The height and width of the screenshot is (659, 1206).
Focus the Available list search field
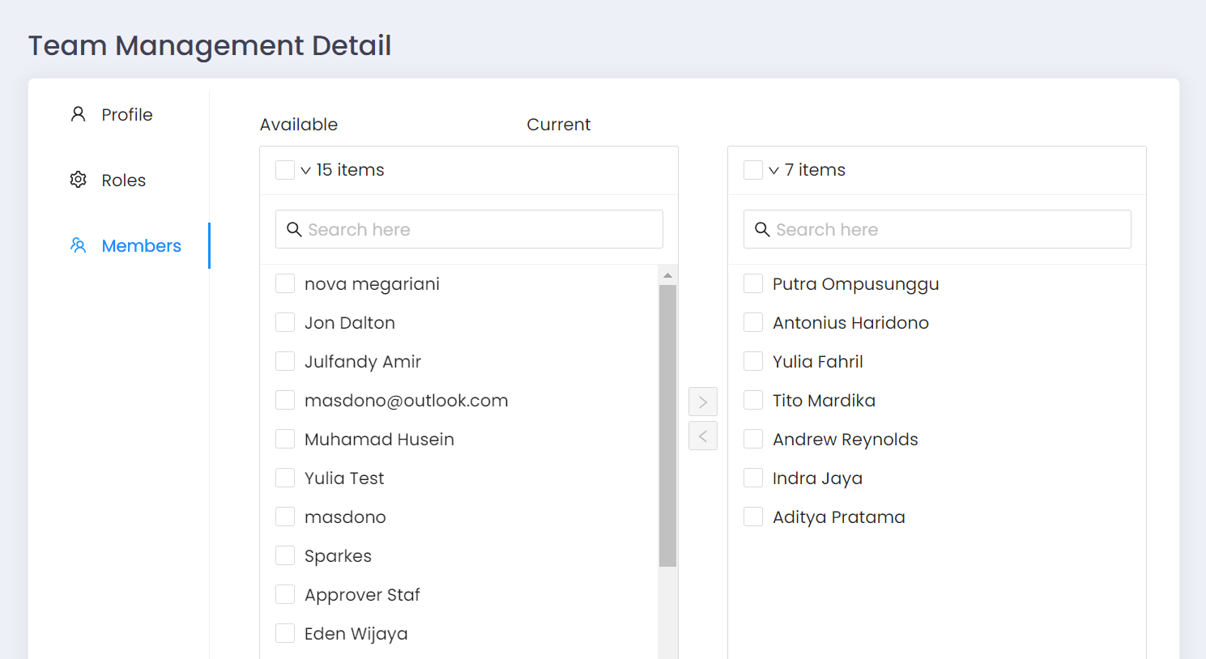tap(469, 229)
